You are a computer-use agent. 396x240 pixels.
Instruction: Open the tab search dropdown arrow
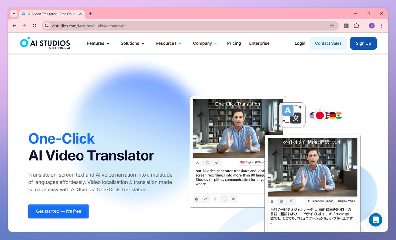click(x=14, y=14)
